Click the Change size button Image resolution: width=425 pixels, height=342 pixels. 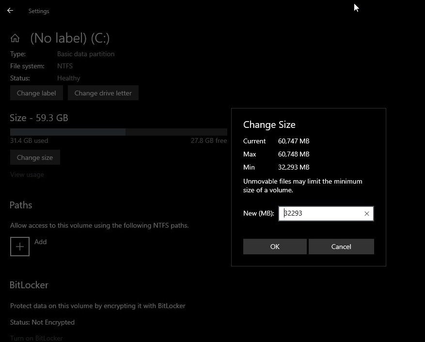pyautogui.click(x=34, y=157)
